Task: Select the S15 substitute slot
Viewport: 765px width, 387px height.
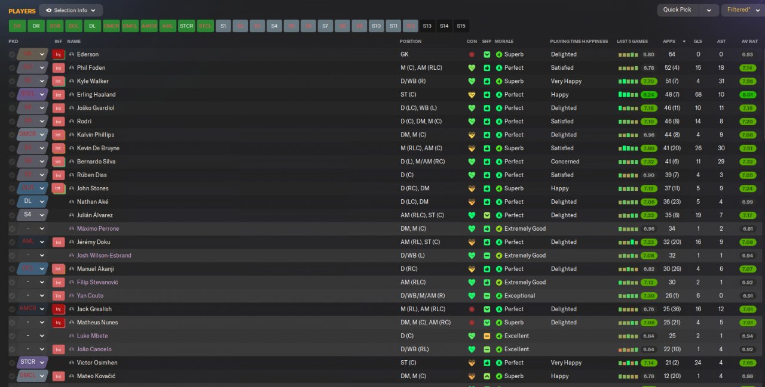Action: pos(461,26)
